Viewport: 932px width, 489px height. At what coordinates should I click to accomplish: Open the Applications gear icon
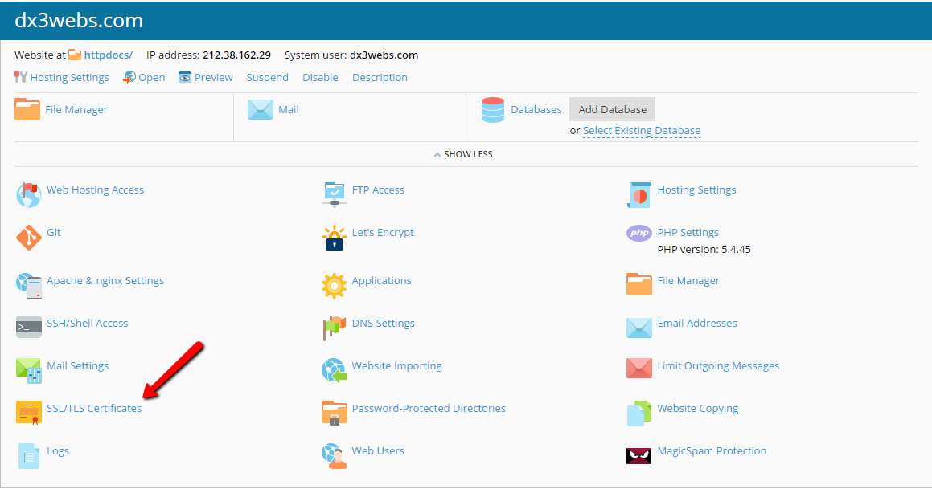(x=334, y=285)
